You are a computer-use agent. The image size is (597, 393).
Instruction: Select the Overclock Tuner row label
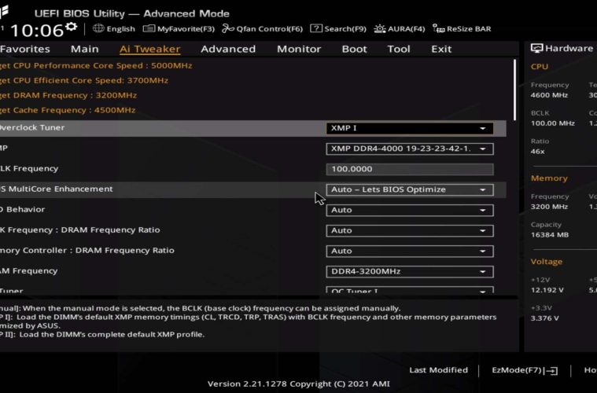tap(32, 128)
